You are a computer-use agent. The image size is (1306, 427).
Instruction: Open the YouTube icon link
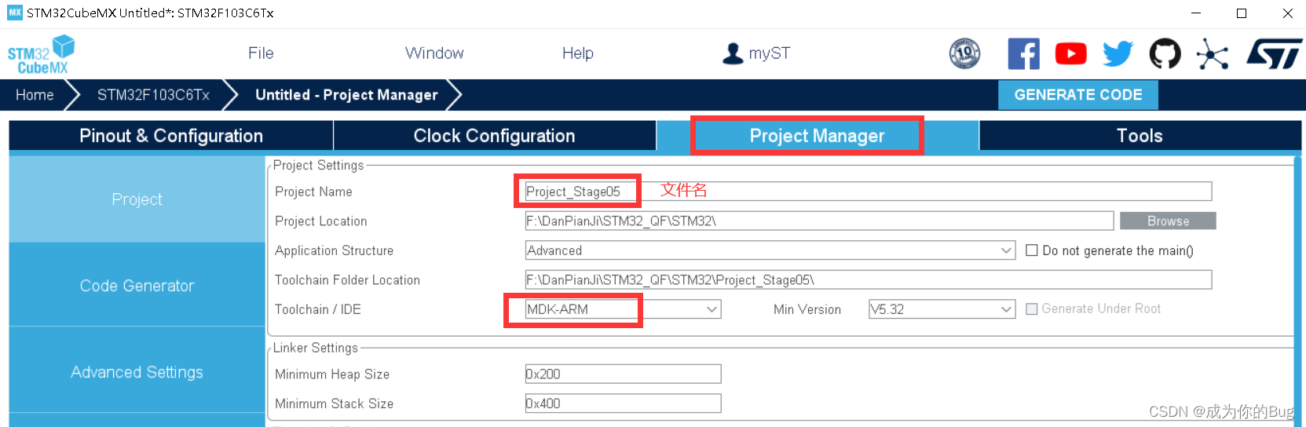coord(1070,53)
